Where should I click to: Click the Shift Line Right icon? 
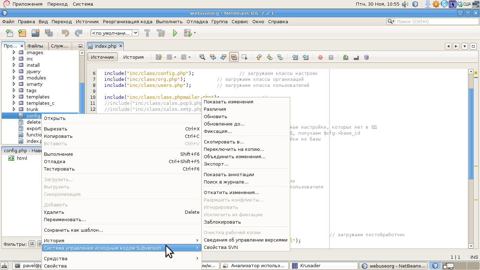[306, 57]
